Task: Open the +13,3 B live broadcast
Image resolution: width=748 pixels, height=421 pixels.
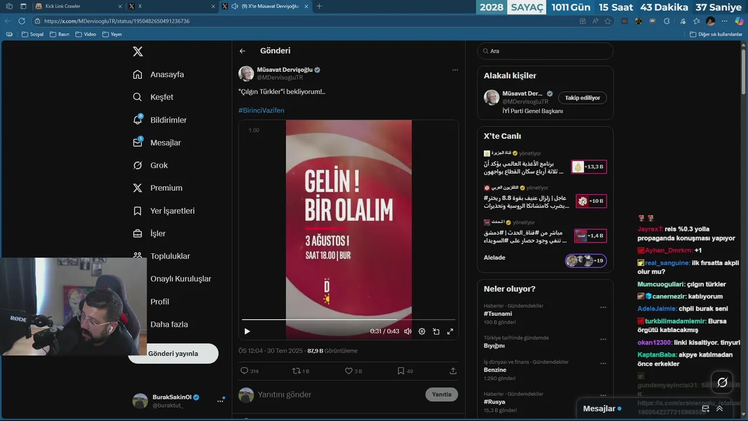Action: pos(588,167)
